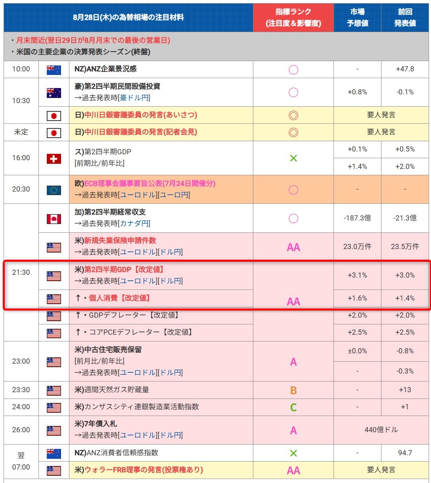
Task: Click the New Zealand flag beside ANZ消費者信頼感指数
Action: [54, 453]
